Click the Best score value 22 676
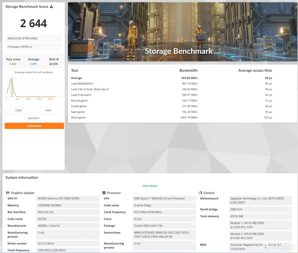Image resolution: width=298 pixels, height=253 pixels. (54, 64)
